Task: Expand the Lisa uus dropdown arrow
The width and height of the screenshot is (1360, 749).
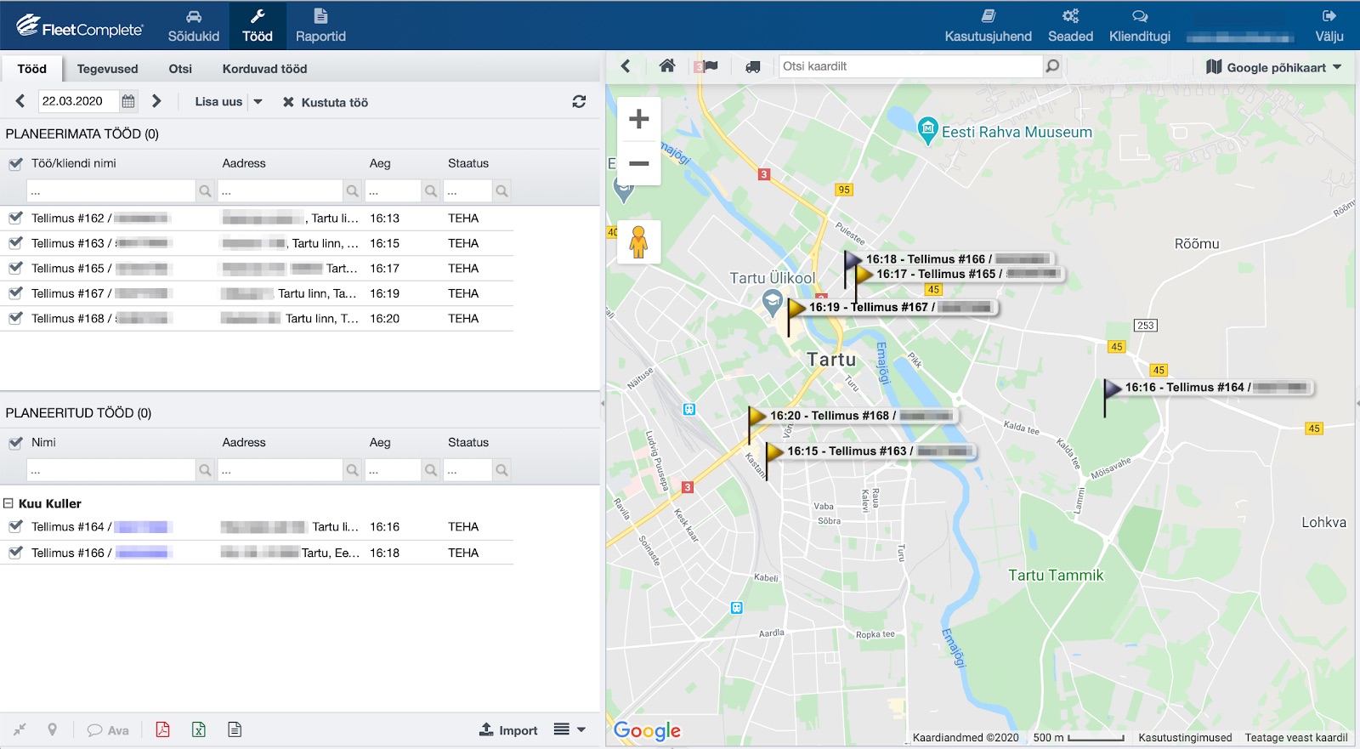Action: pos(258,102)
